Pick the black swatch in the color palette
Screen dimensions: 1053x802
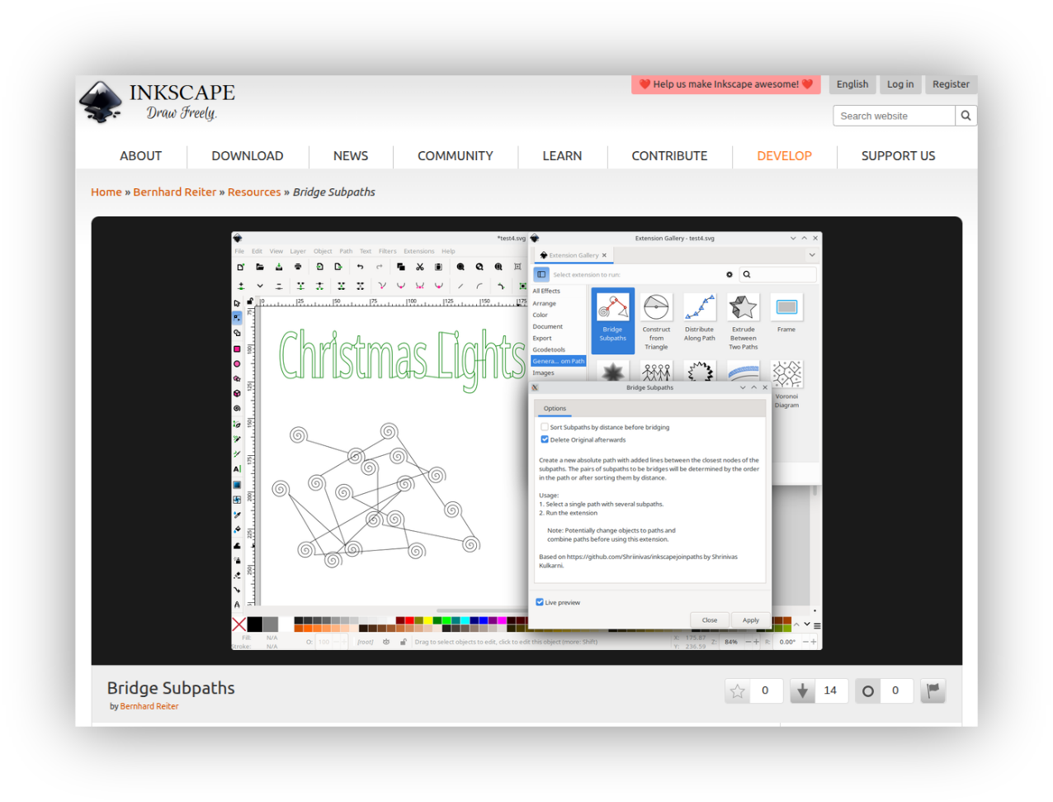[255, 624]
